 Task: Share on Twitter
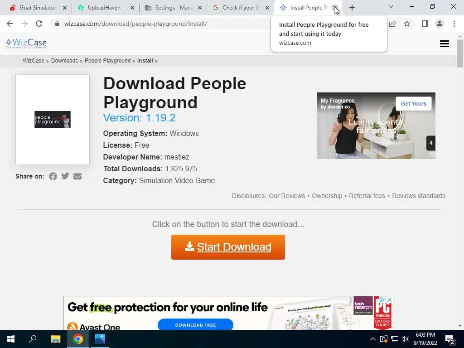(x=65, y=176)
